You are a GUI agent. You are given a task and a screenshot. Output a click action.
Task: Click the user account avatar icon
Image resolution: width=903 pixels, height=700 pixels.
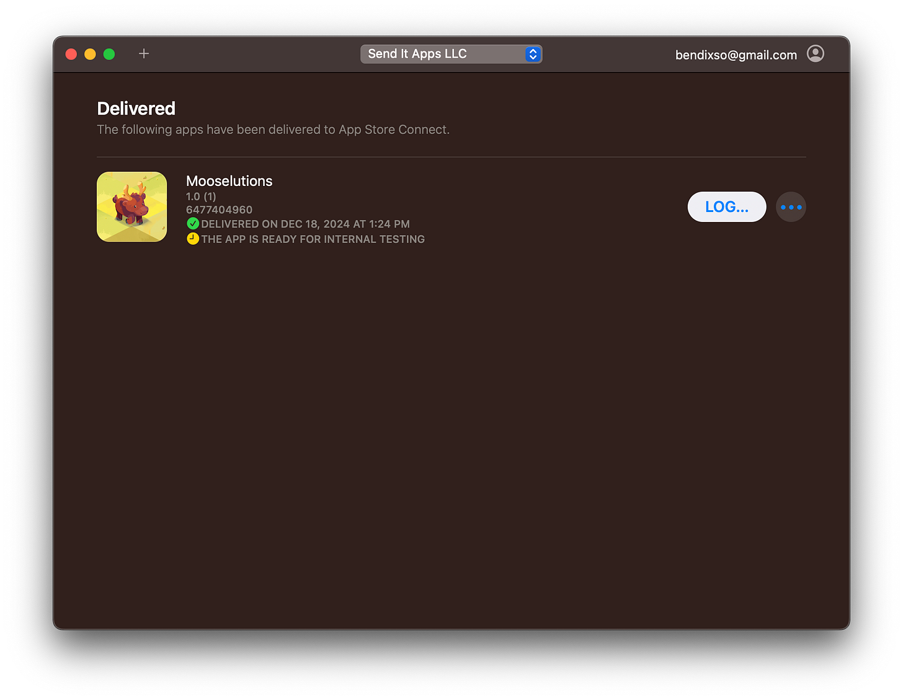tap(816, 54)
